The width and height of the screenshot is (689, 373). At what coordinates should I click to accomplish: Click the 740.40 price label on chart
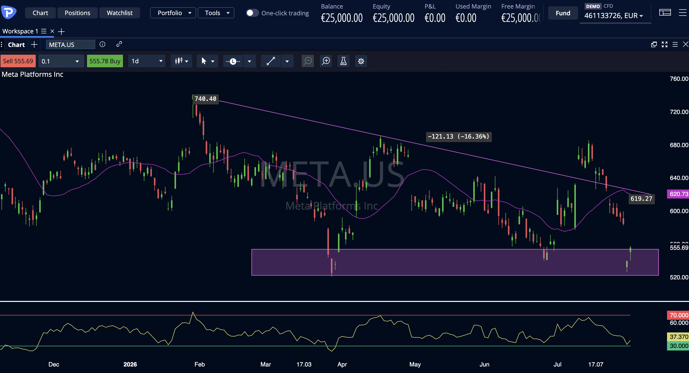tap(205, 99)
